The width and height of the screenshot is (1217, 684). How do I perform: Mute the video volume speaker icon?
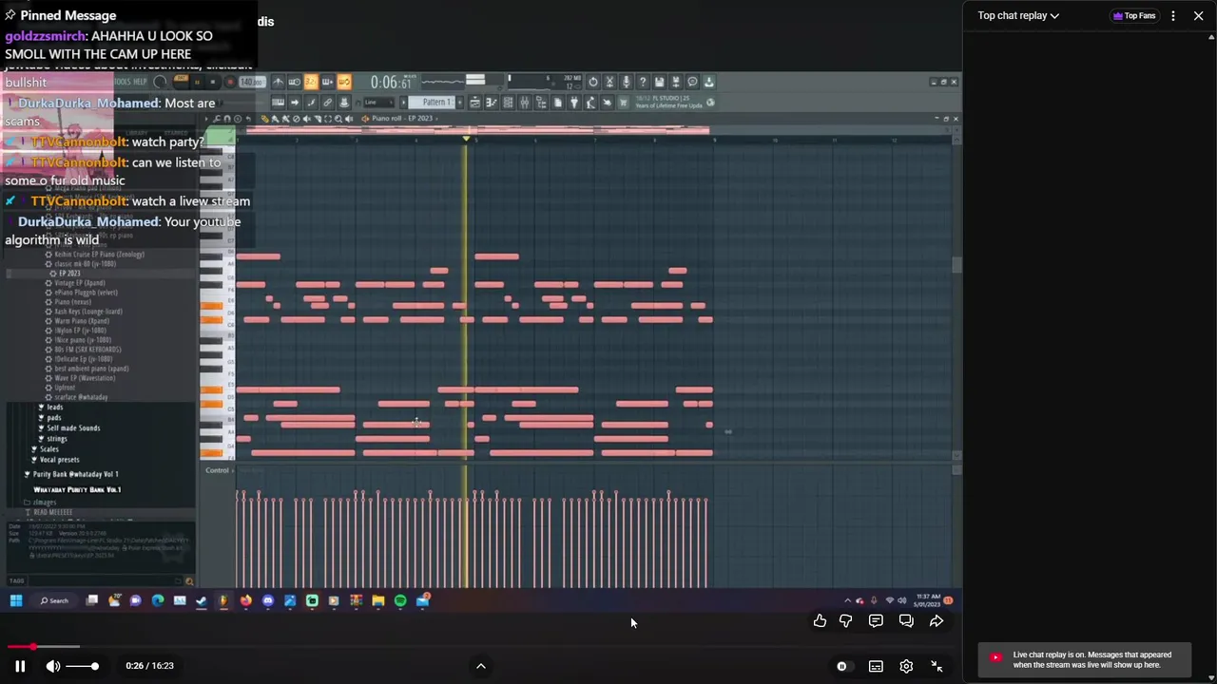pos(53,666)
